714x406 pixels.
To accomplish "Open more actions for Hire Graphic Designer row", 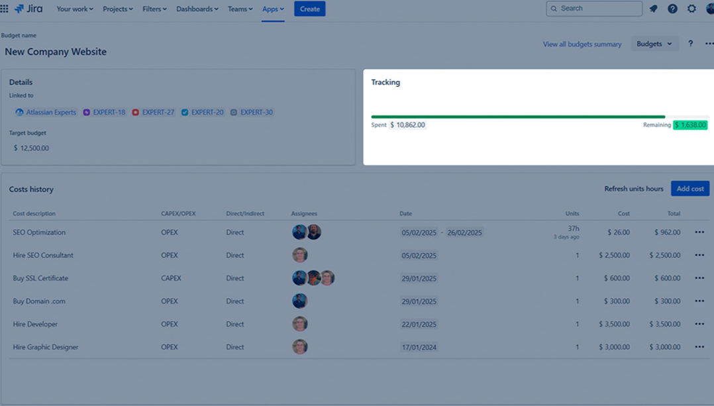I will tap(699, 347).
